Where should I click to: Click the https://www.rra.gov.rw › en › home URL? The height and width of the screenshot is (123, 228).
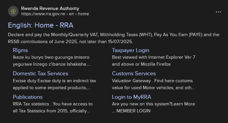tap(55, 14)
